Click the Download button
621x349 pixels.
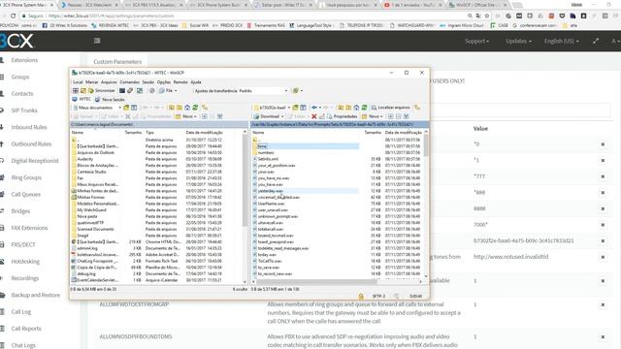(269, 116)
